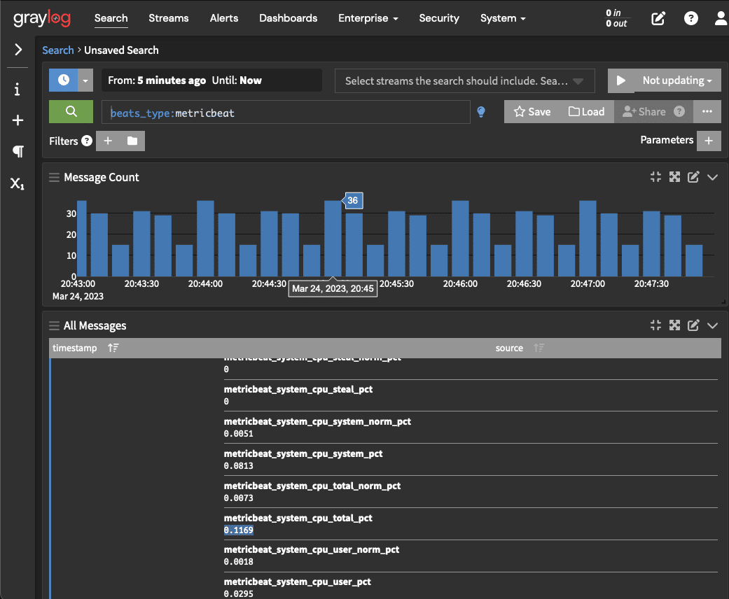
Task: Click the help question mark icon in header
Action: tap(691, 19)
